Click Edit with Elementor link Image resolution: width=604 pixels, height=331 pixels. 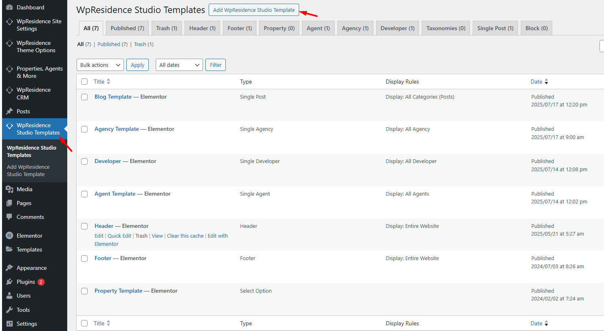click(161, 240)
